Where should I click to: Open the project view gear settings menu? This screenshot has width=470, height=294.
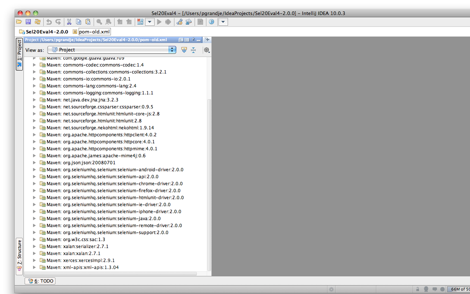point(207,50)
